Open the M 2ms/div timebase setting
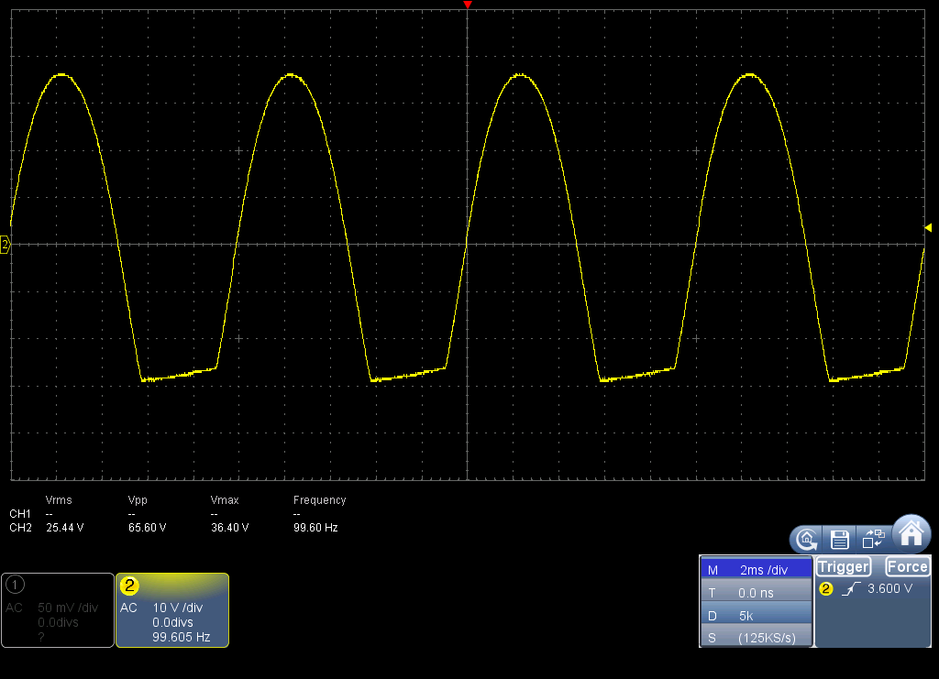Screen dimensions: 939x679 756,570
